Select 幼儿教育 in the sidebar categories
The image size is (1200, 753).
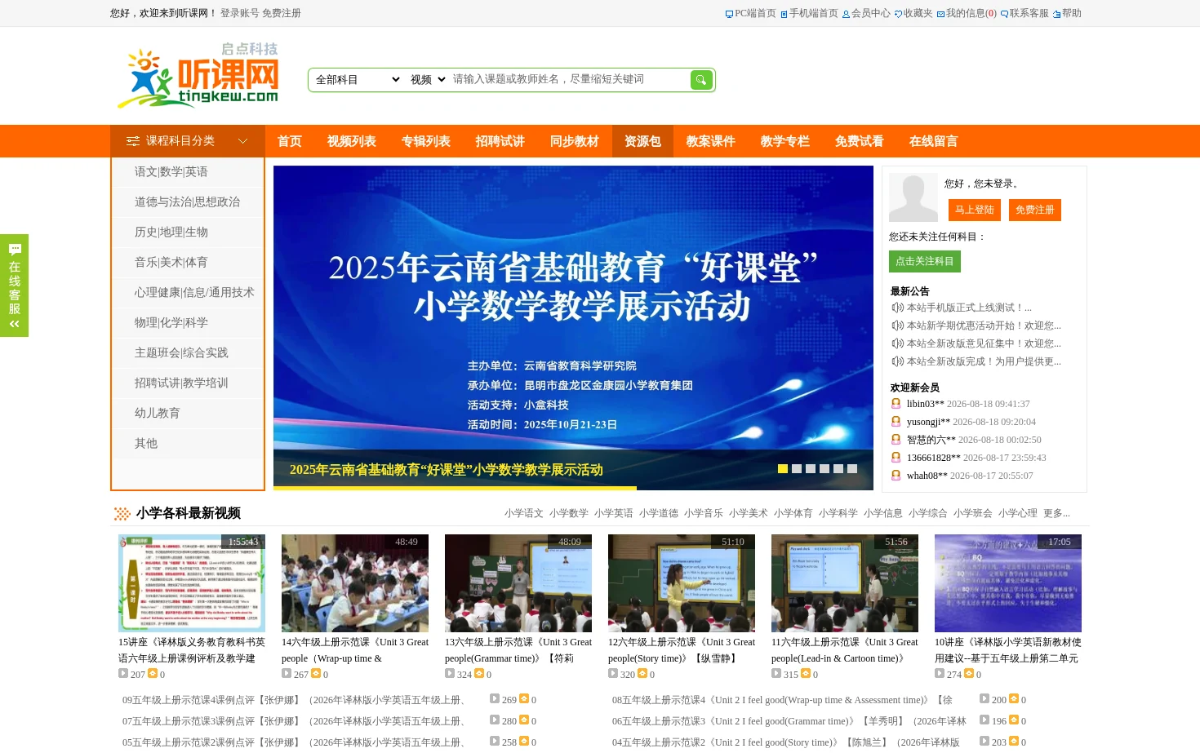tap(158, 414)
